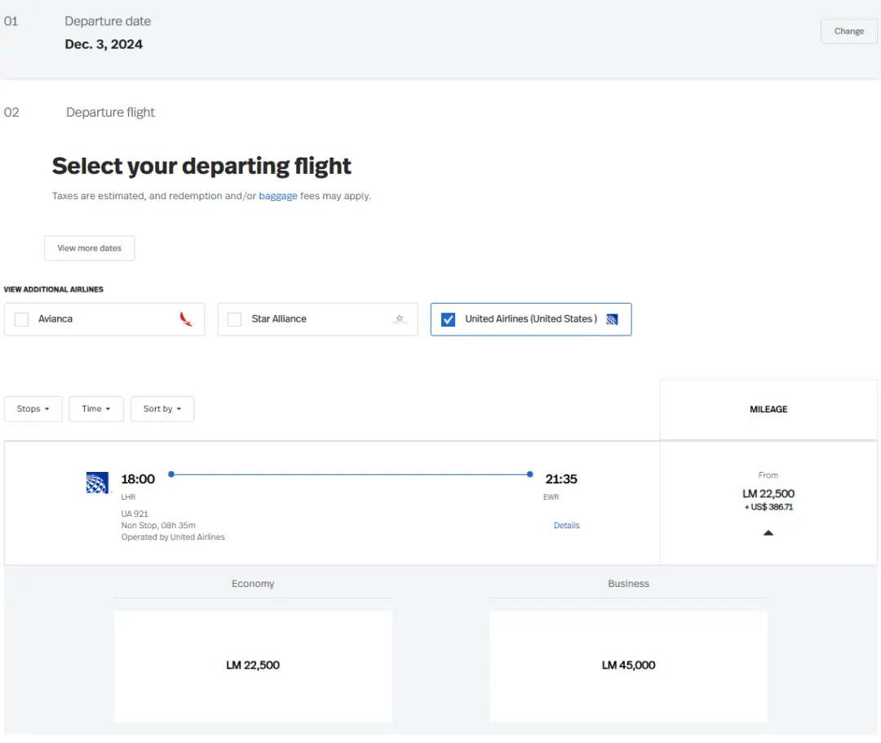The width and height of the screenshot is (881, 743).
Task: Click the United Airlines logo in filter
Action: coord(613,319)
